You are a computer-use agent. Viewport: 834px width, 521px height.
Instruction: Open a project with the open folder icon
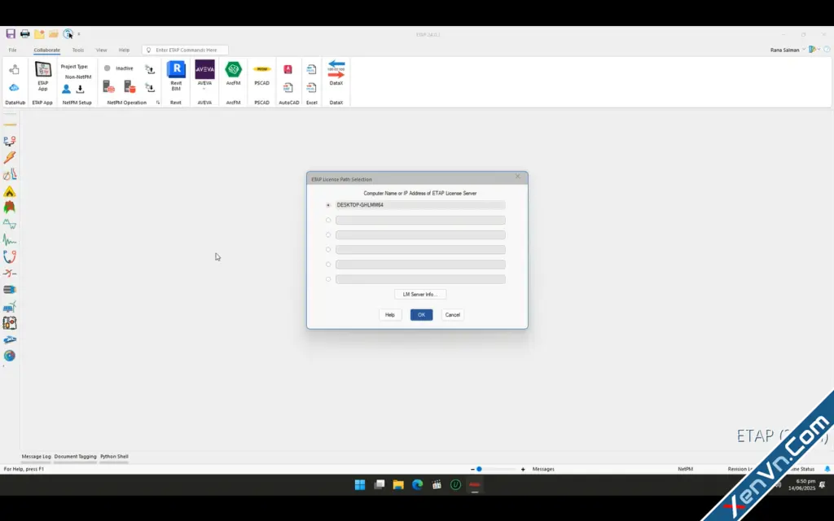[x=53, y=34]
